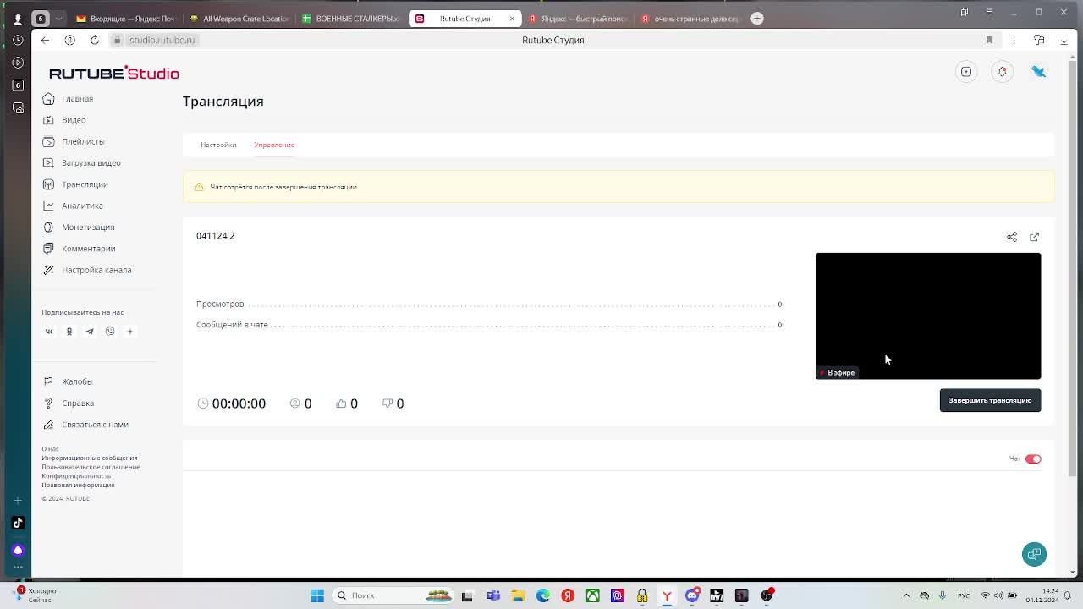Click the Windows taskbar search box
This screenshot has height=609, width=1083.
[394, 595]
